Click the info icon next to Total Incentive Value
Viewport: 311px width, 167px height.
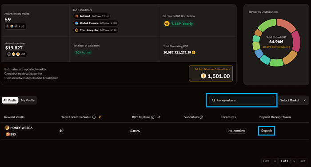94,117
